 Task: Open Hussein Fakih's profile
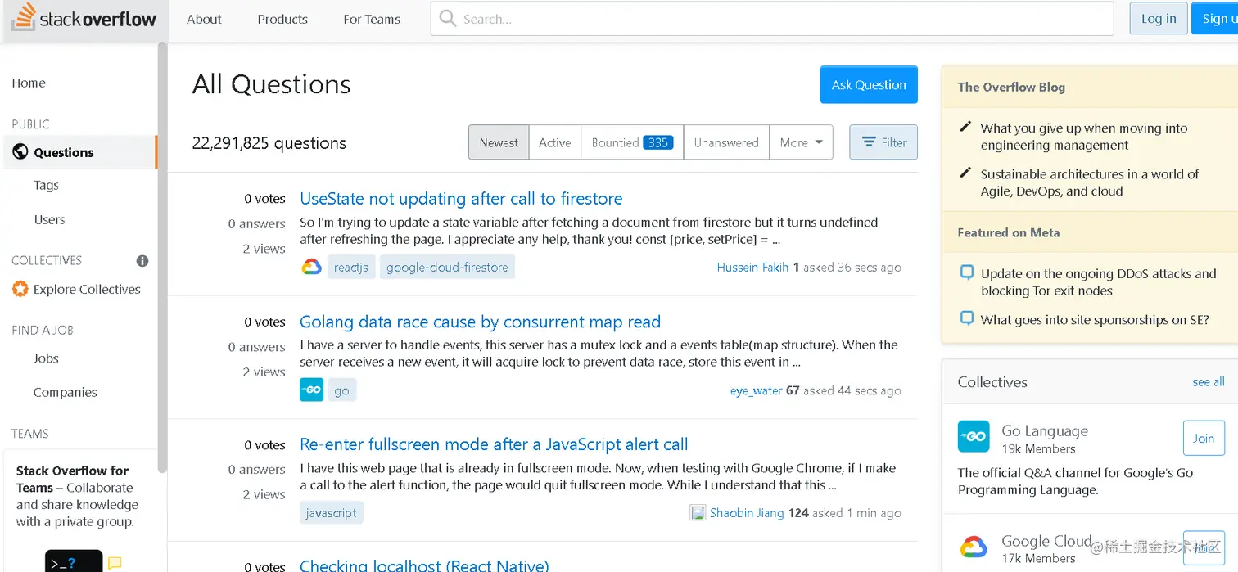click(x=752, y=267)
